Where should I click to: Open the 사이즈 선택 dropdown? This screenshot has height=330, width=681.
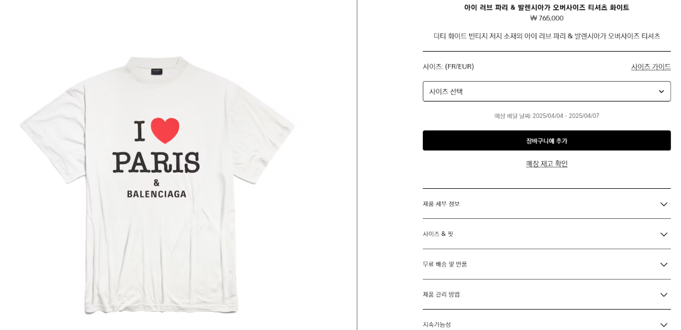click(x=547, y=91)
